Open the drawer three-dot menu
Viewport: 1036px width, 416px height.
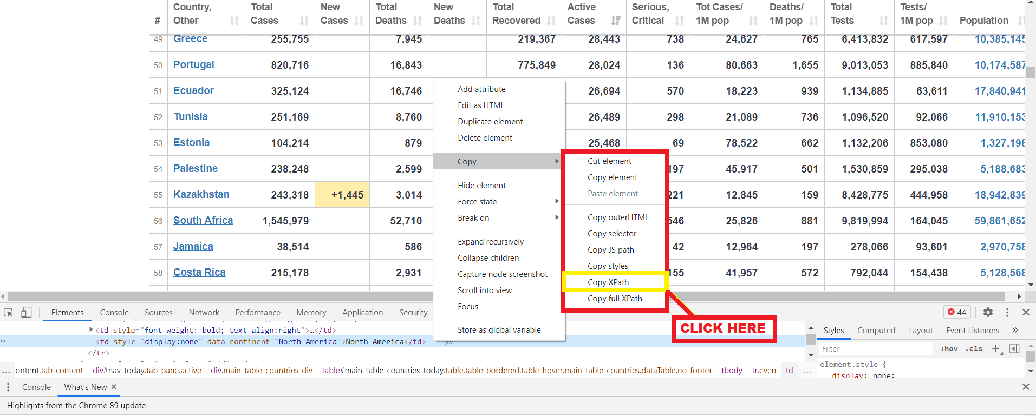tap(8, 387)
